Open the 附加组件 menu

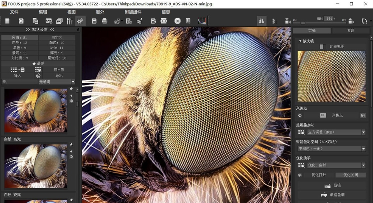[x=133, y=12]
